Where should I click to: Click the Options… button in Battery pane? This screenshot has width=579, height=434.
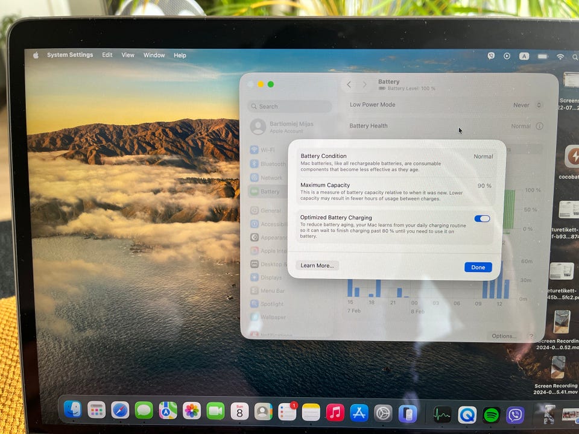pos(504,336)
